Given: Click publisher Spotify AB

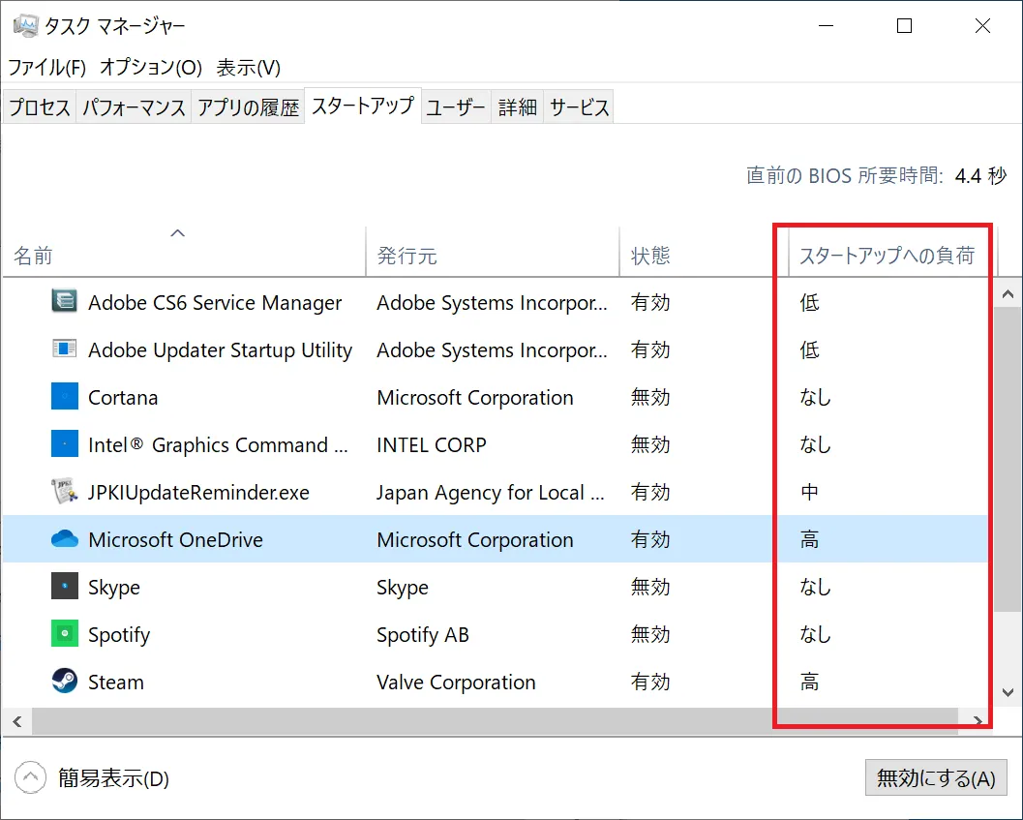Looking at the screenshot, I should point(422,634).
